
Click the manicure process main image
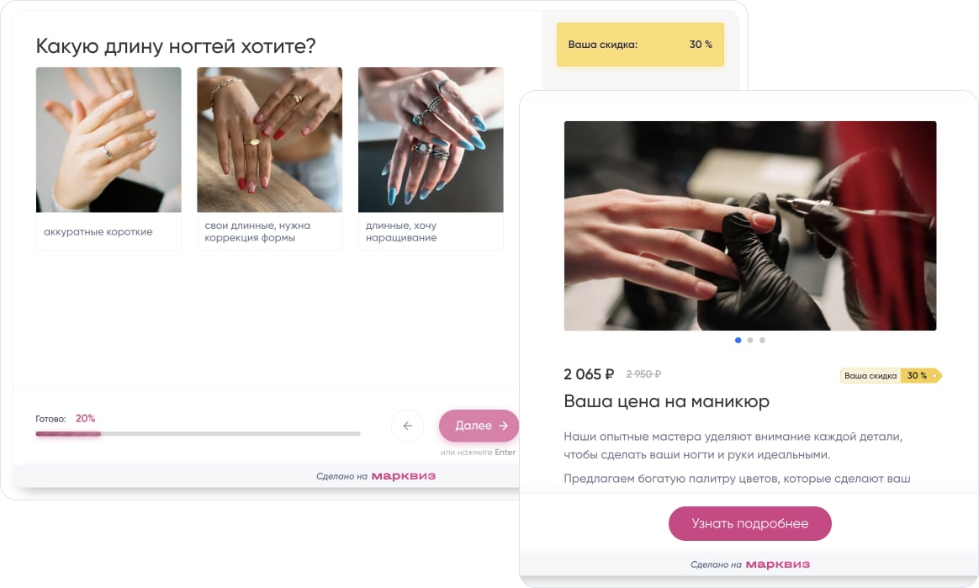[750, 226]
